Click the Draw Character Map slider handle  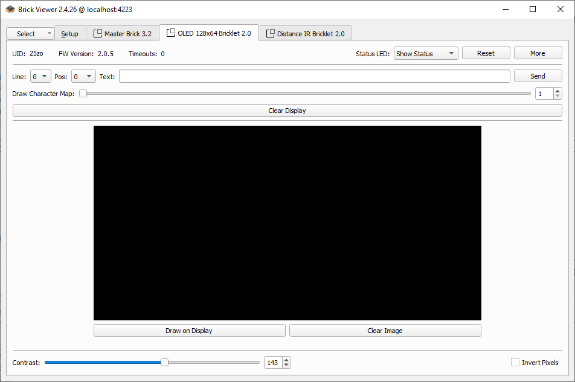[x=83, y=94]
